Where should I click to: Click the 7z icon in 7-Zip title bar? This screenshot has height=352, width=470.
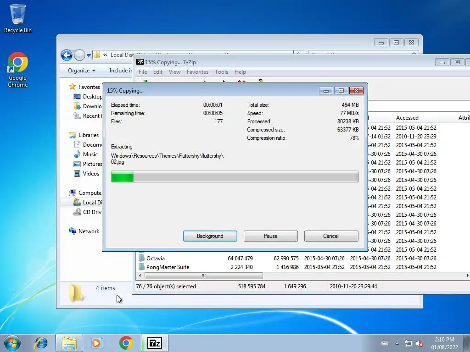tap(140, 62)
